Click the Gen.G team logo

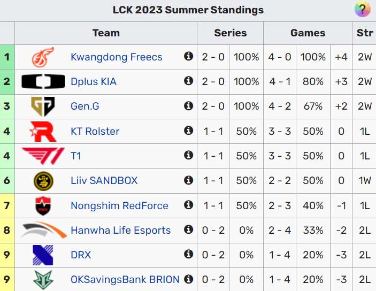pyautogui.click(x=43, y=106)
